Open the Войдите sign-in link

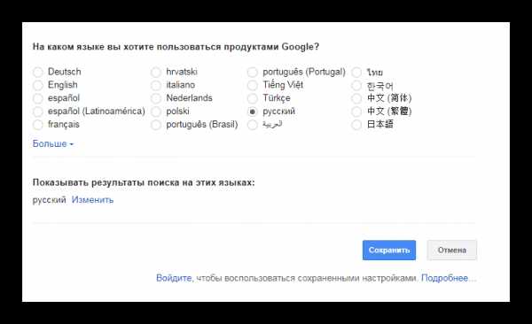tap(174, 278)
